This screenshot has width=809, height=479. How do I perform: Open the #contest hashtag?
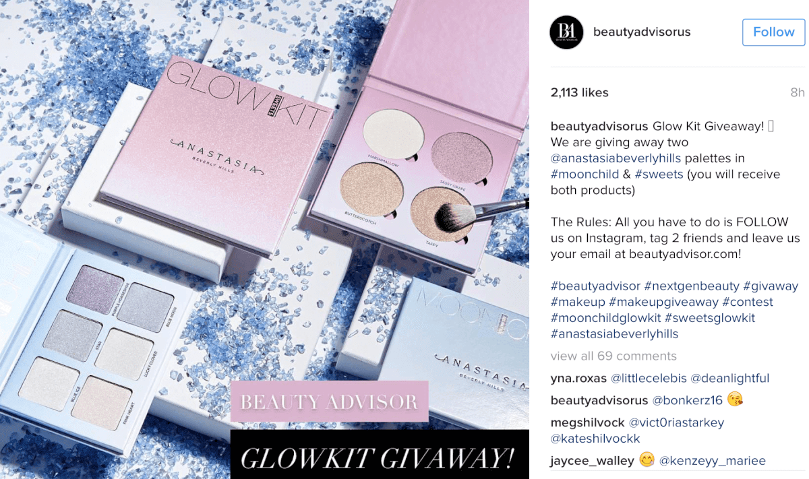pyautogui.click(x=748, y=302)
